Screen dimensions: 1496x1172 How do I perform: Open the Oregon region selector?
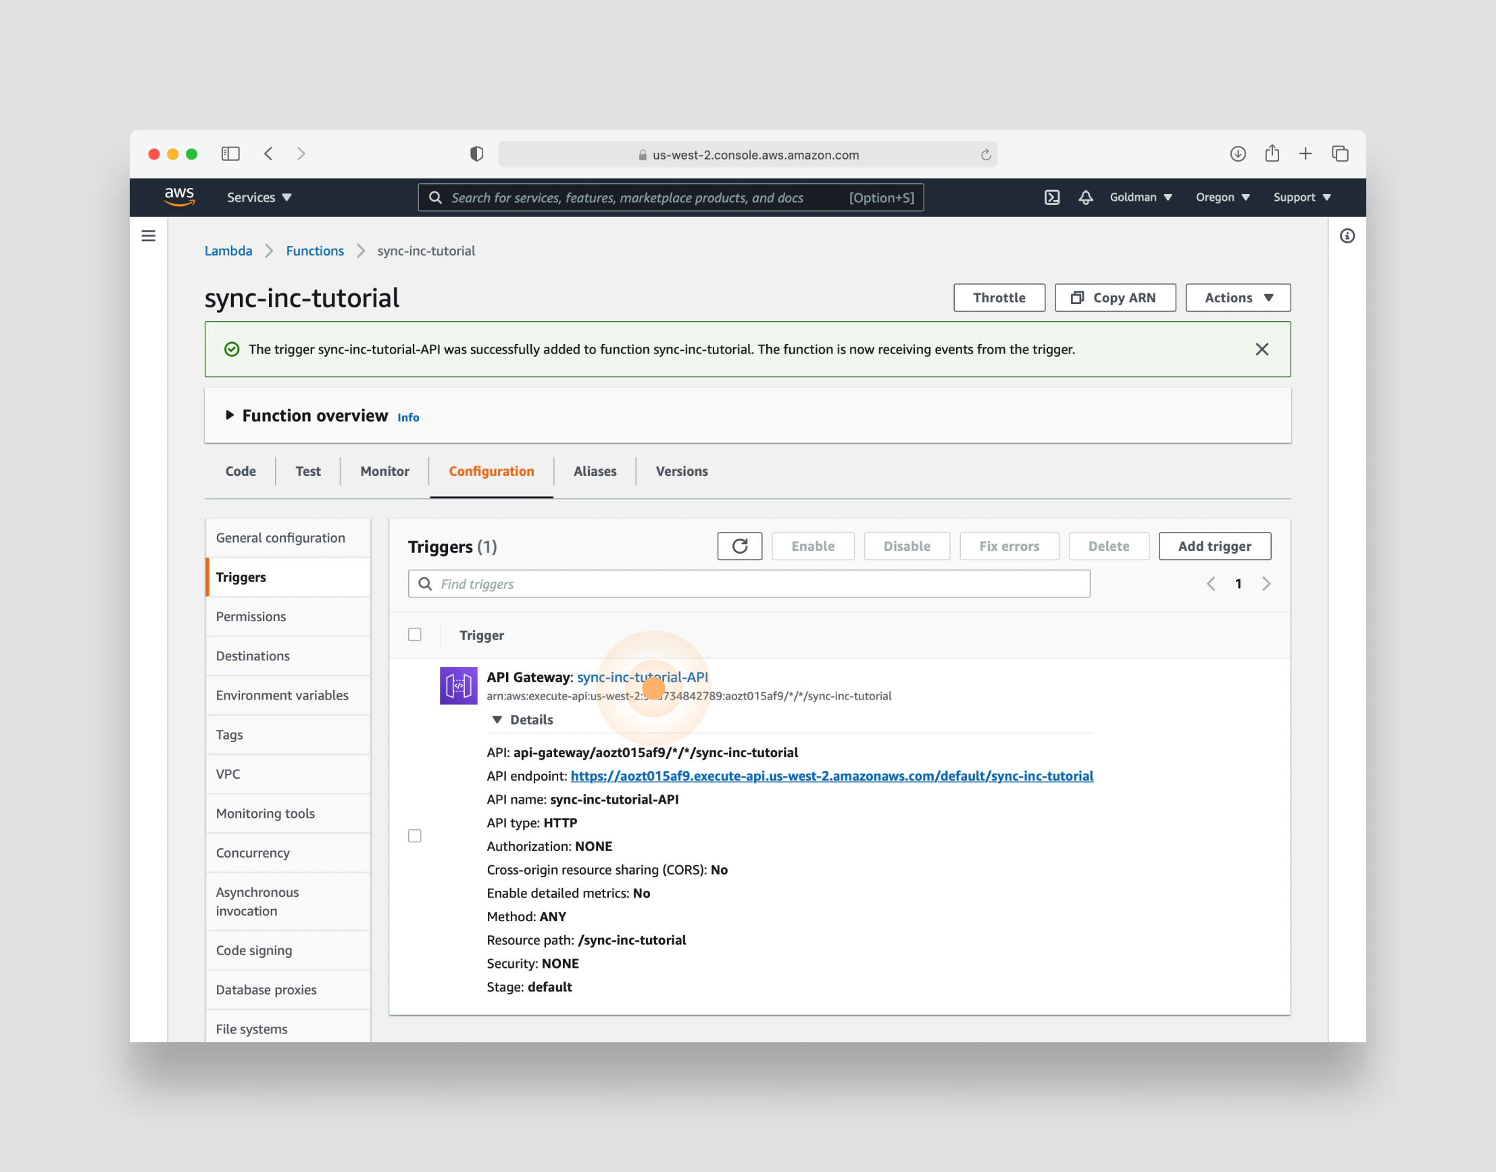[x=1223, y=197]
